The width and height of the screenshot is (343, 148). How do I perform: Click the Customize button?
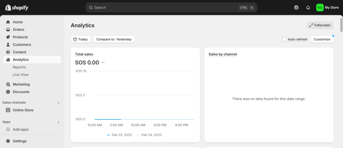point(322,39)
